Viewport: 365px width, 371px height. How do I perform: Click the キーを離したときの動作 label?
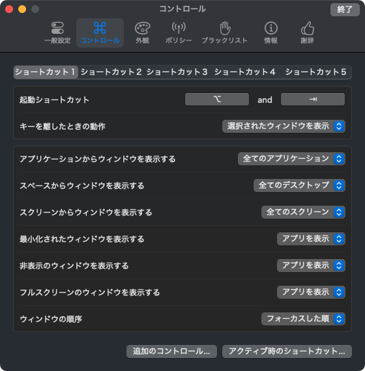coord(63,126)
